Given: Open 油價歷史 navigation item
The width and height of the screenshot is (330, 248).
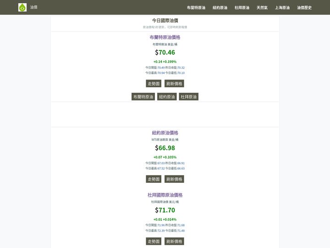Looking at the screenshot, I should tap(304, 8).
